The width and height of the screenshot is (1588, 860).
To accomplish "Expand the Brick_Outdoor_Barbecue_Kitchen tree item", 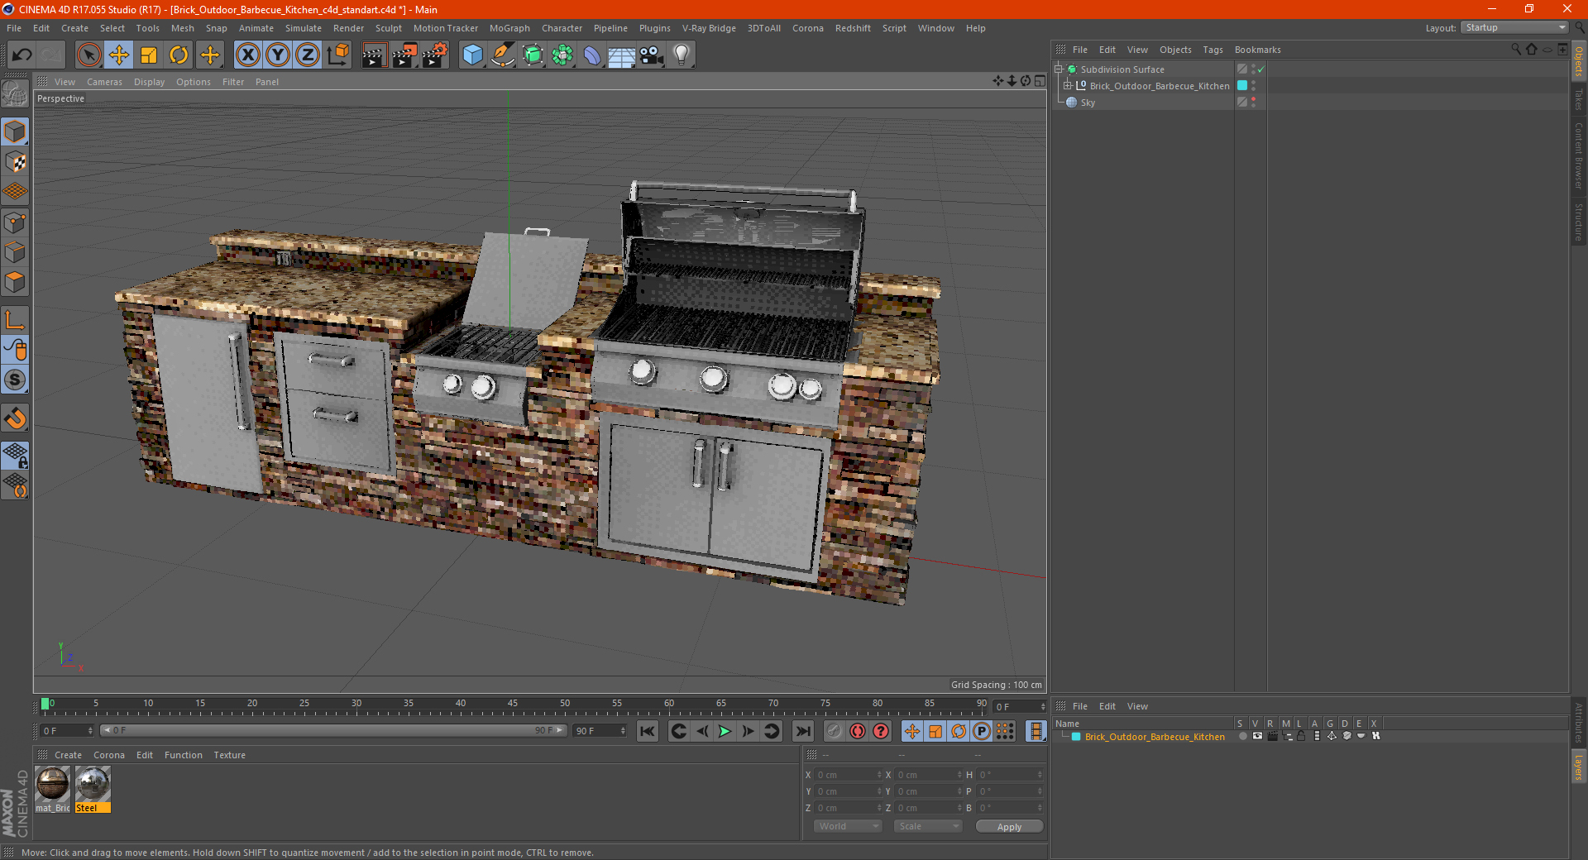I will coord(1067,86).
